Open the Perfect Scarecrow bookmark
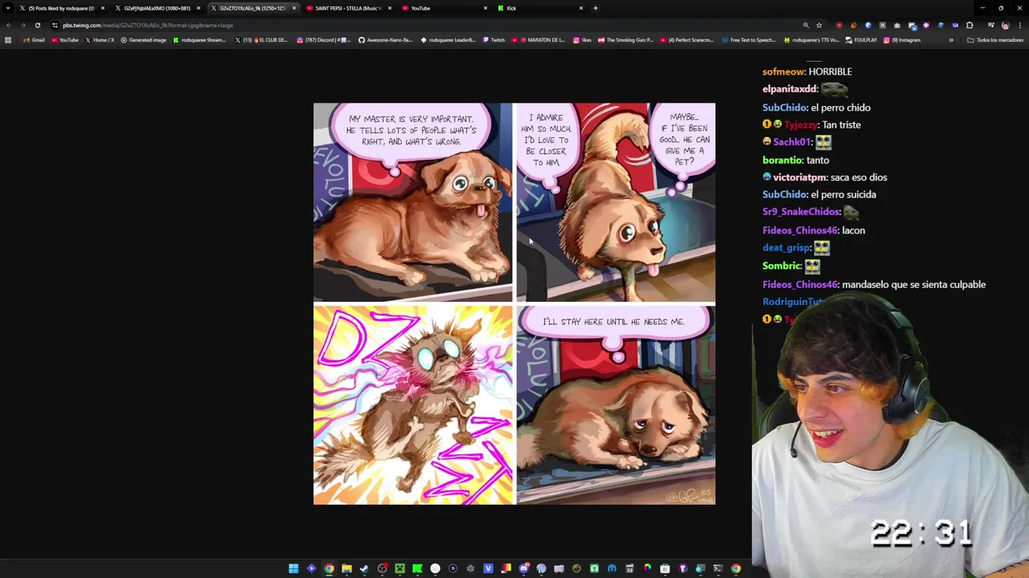Viewport: 1029px width, 578px height. pyautogui.click(x=687, y=40)
